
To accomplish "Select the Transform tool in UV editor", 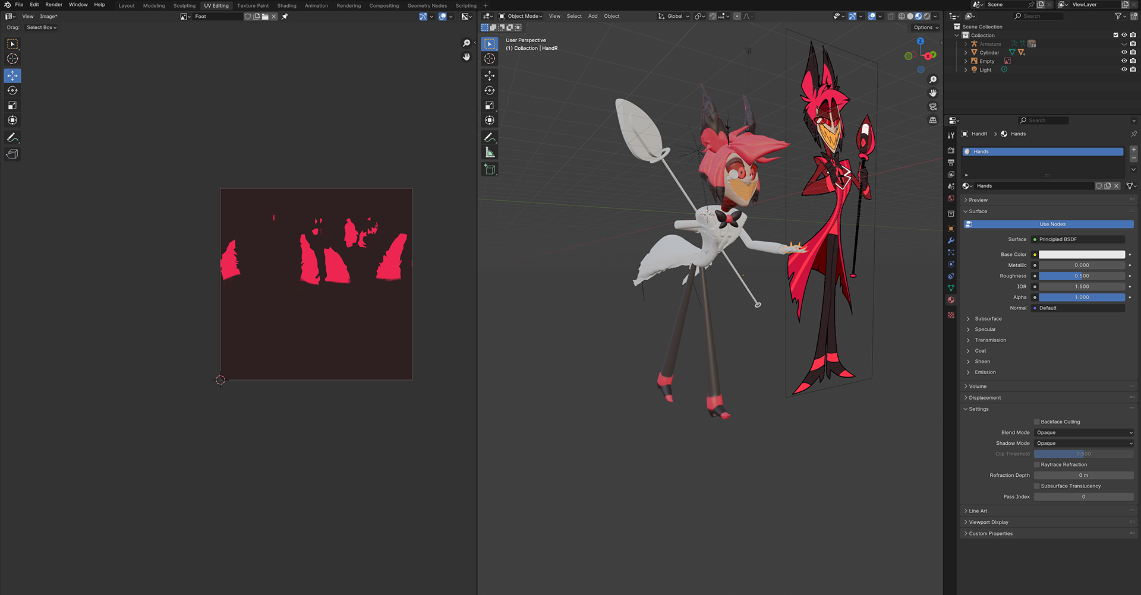I will pos(12,120).
